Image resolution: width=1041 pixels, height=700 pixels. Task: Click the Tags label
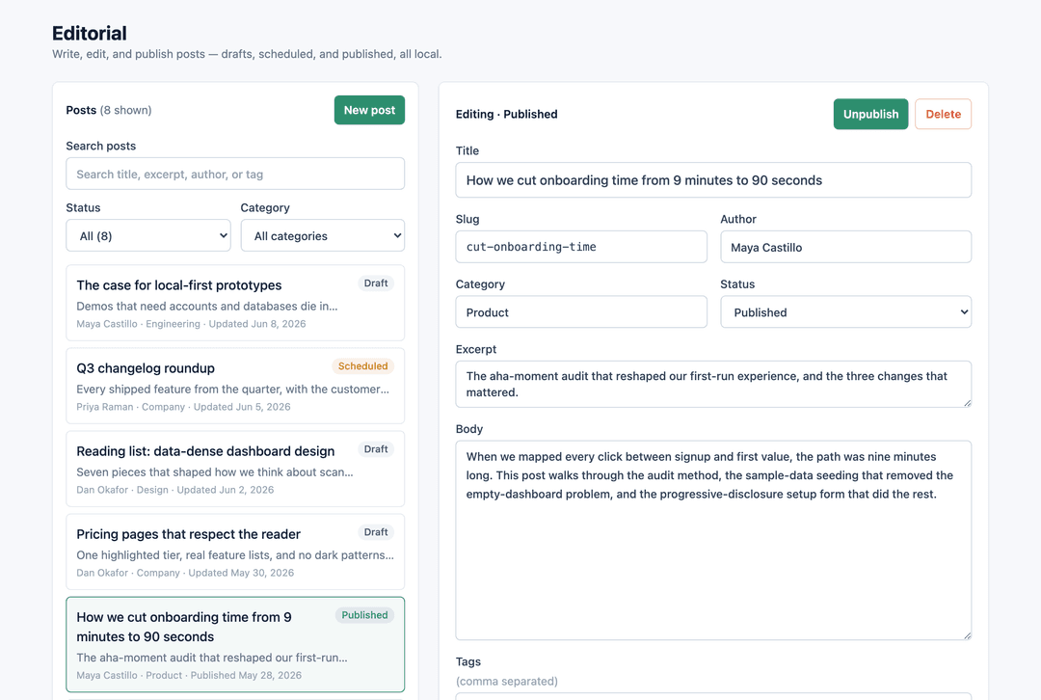click(468, 661)
